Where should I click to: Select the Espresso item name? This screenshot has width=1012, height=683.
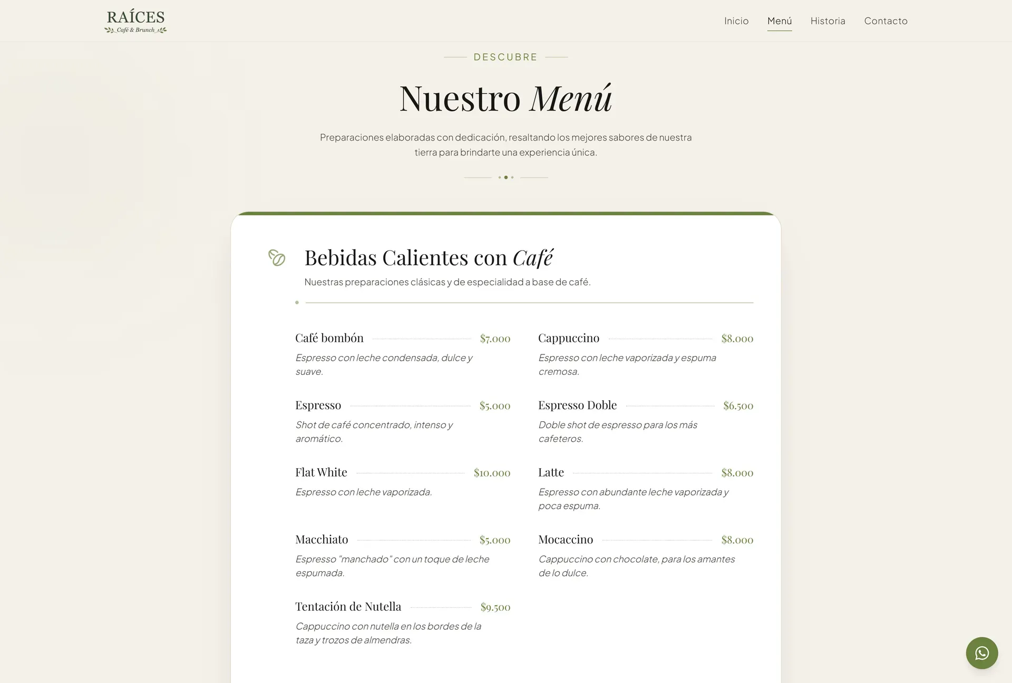[318, 405]
